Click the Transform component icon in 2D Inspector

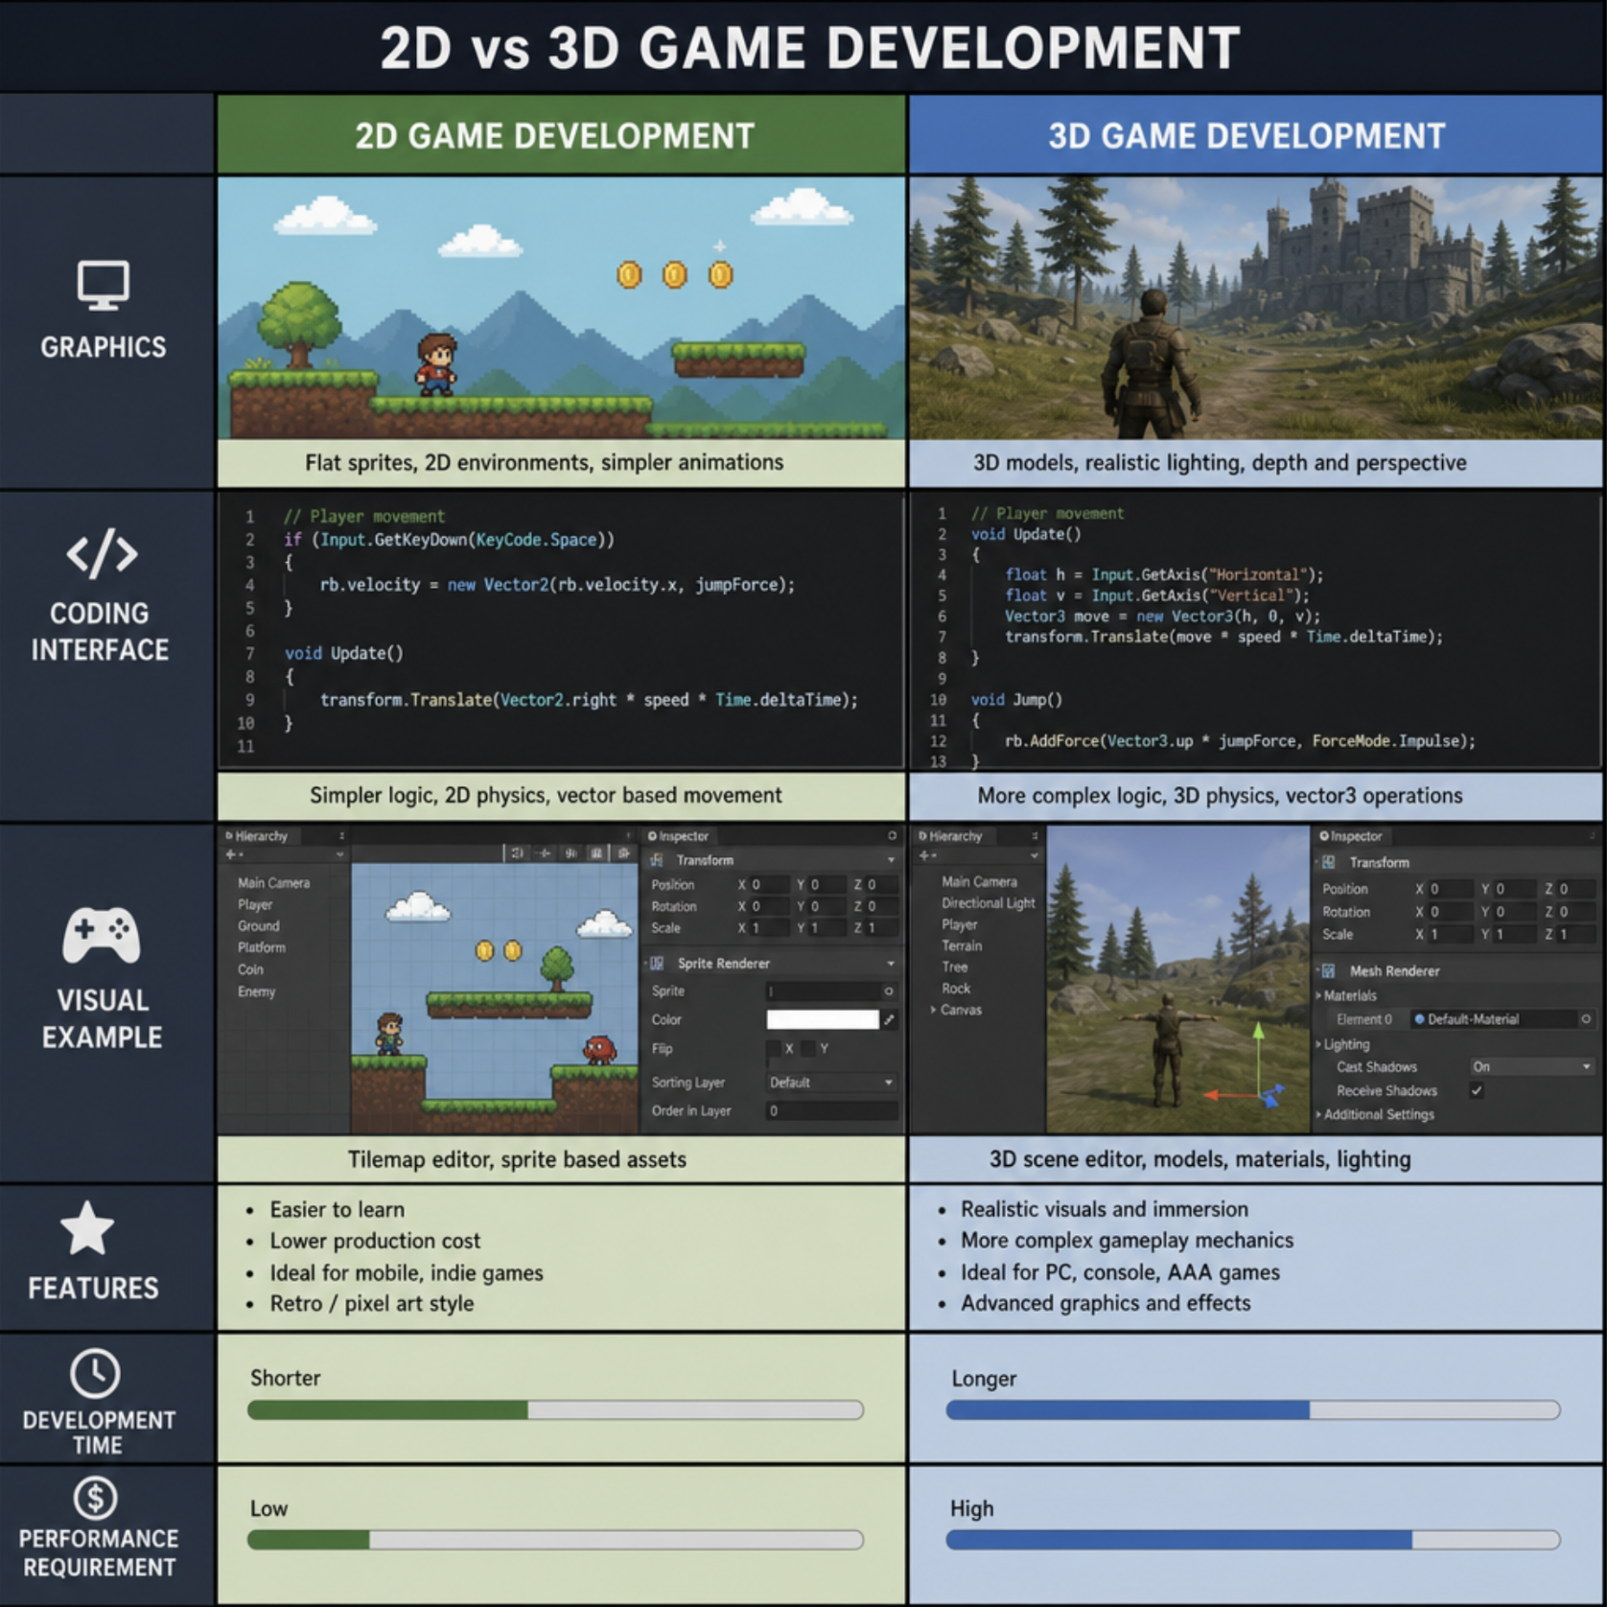click(658, 860)
